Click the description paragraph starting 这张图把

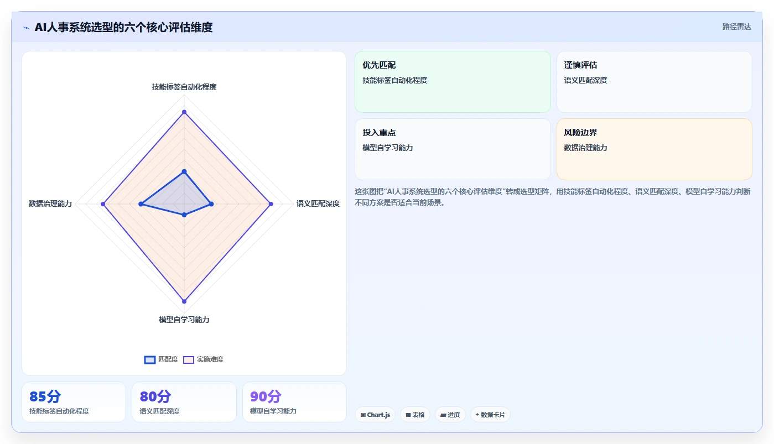(552, 197)
